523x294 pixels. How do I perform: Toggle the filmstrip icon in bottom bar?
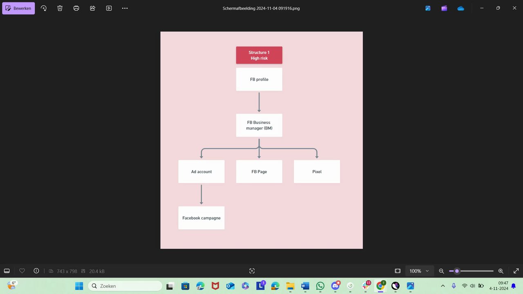click(7, 271)
